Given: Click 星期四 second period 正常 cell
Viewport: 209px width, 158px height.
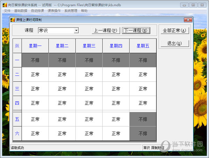Looking at the screenshot, I should click(x=116, y=74).
